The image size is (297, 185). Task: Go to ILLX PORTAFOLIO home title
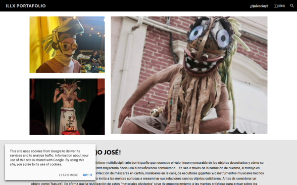point(26,6)
